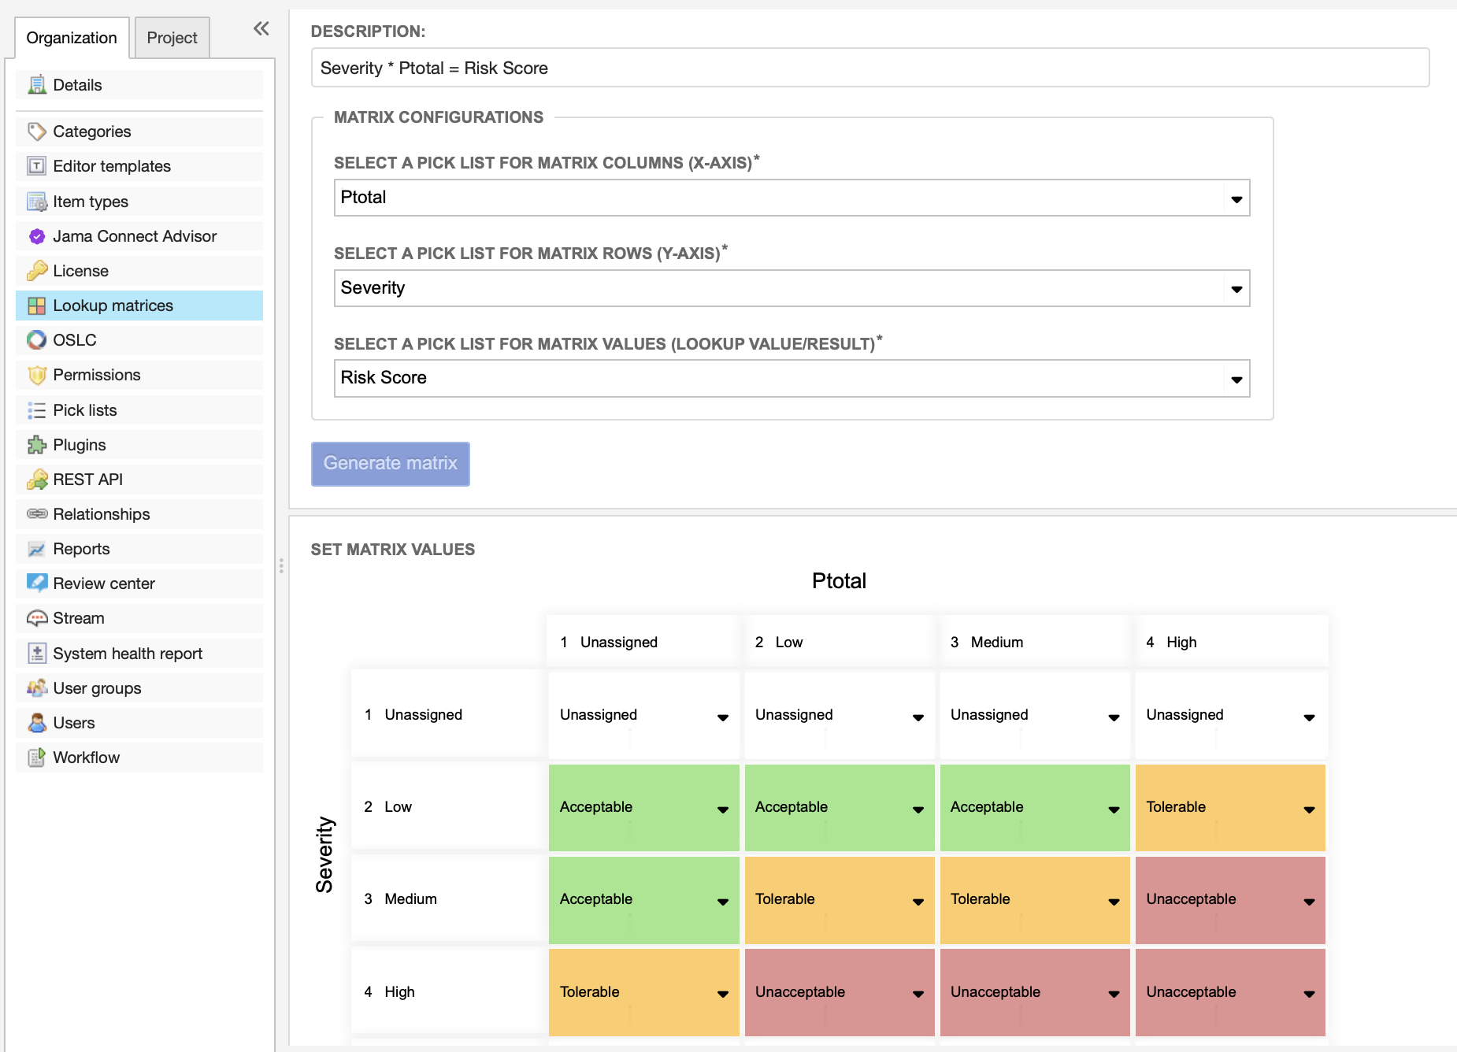The image size is (1457, 1052).
Task: Click the Categories tag icon
Action: click(x=36, y=131)
